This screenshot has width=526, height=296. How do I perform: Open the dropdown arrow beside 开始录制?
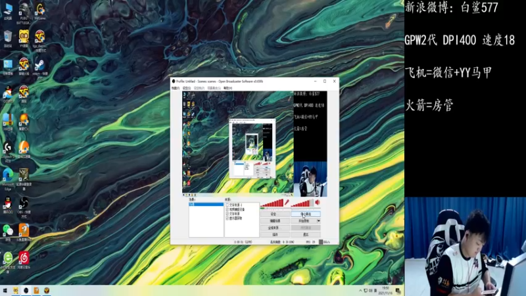point(318,221)
